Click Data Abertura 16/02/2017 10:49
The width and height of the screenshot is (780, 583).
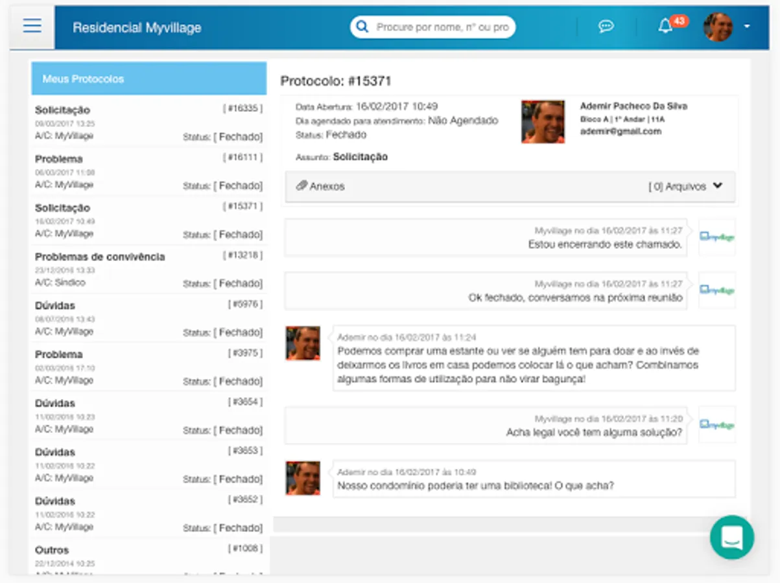click(x=367, y=106)
